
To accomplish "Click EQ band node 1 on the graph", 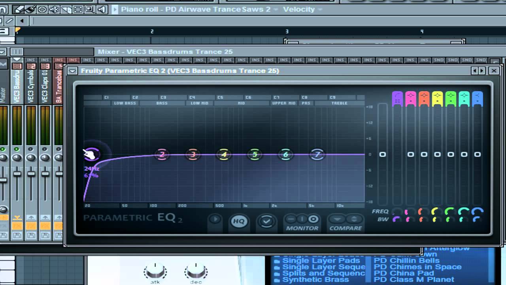I will (91, 154).
